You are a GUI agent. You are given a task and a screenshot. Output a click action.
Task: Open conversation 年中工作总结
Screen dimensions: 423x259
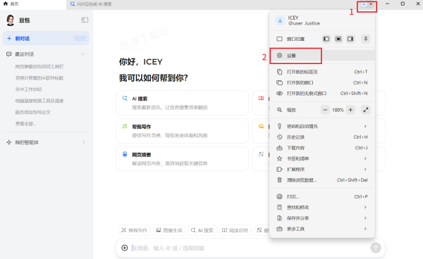click(28, 89)
